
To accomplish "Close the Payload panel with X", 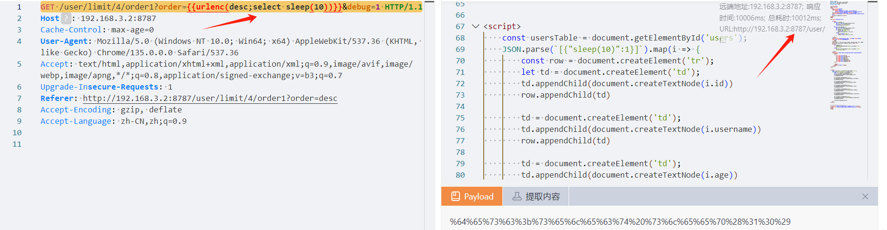I will coord(865,197).
